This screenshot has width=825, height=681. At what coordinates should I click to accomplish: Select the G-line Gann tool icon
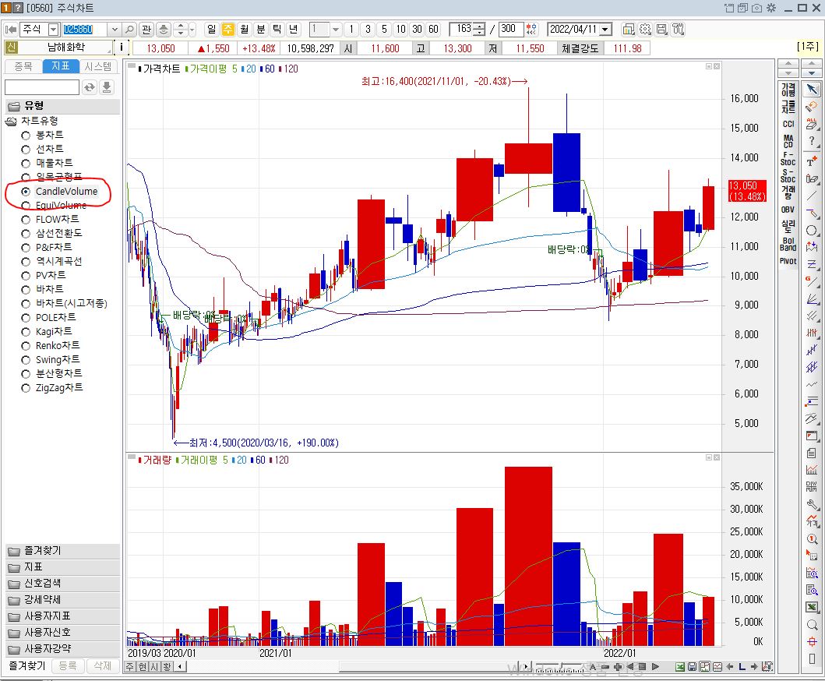click(812, 281)
